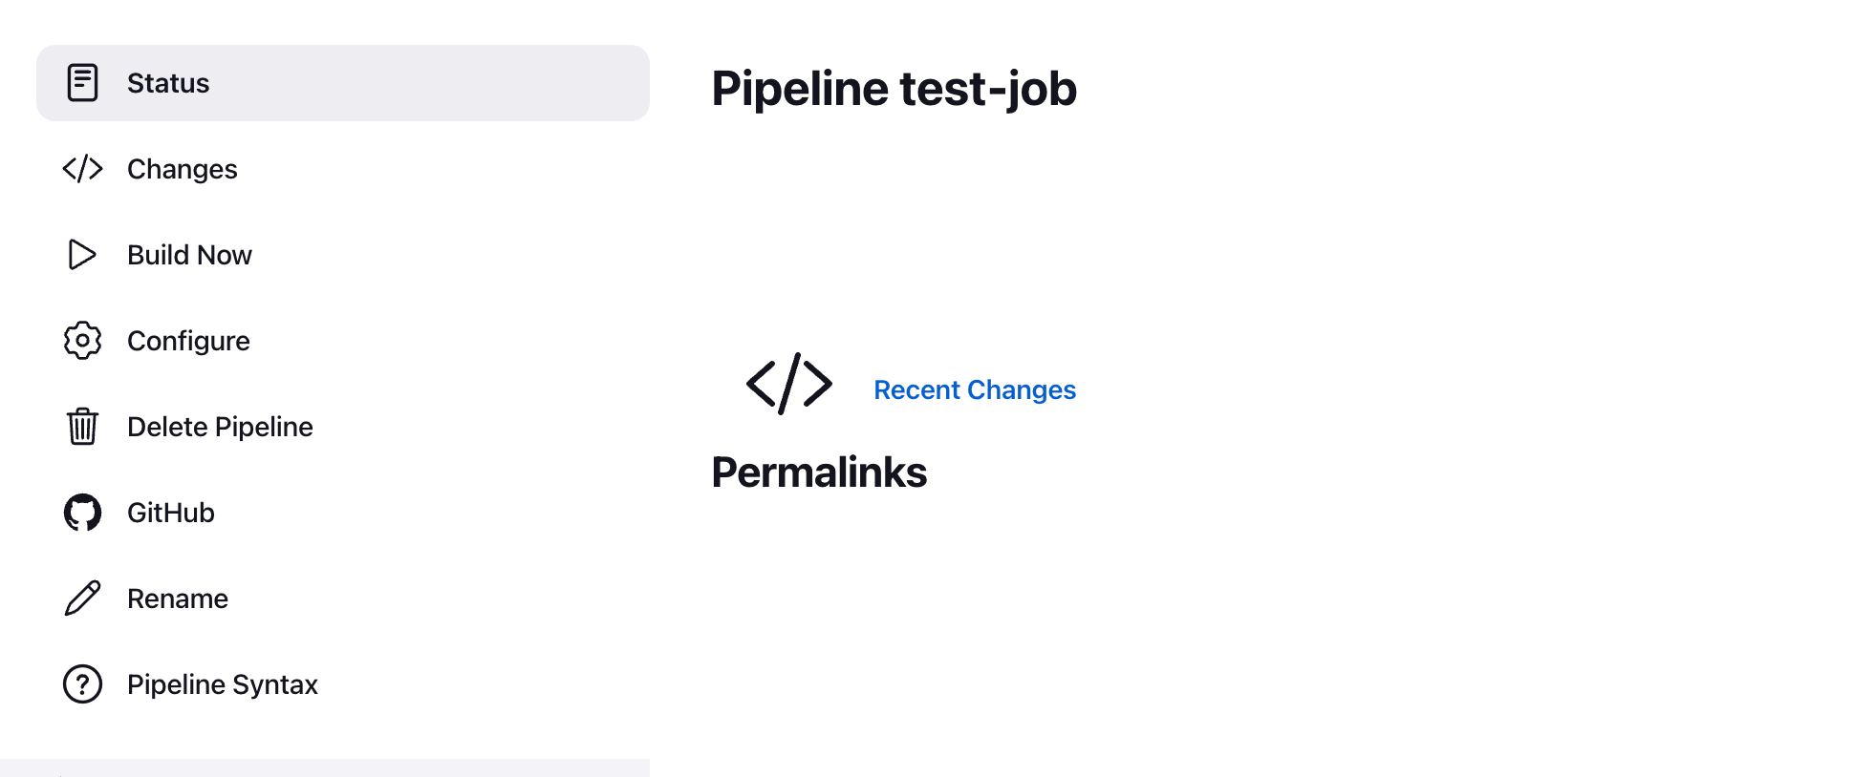Click the Pipeline Syntax question mark icon
Image resolution: width=1875 pixels, height=777 pixels.
point(82,684)
